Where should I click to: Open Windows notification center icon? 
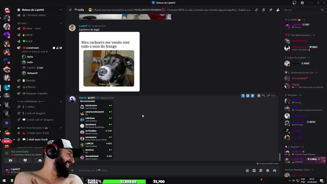(x=322, y=181)
